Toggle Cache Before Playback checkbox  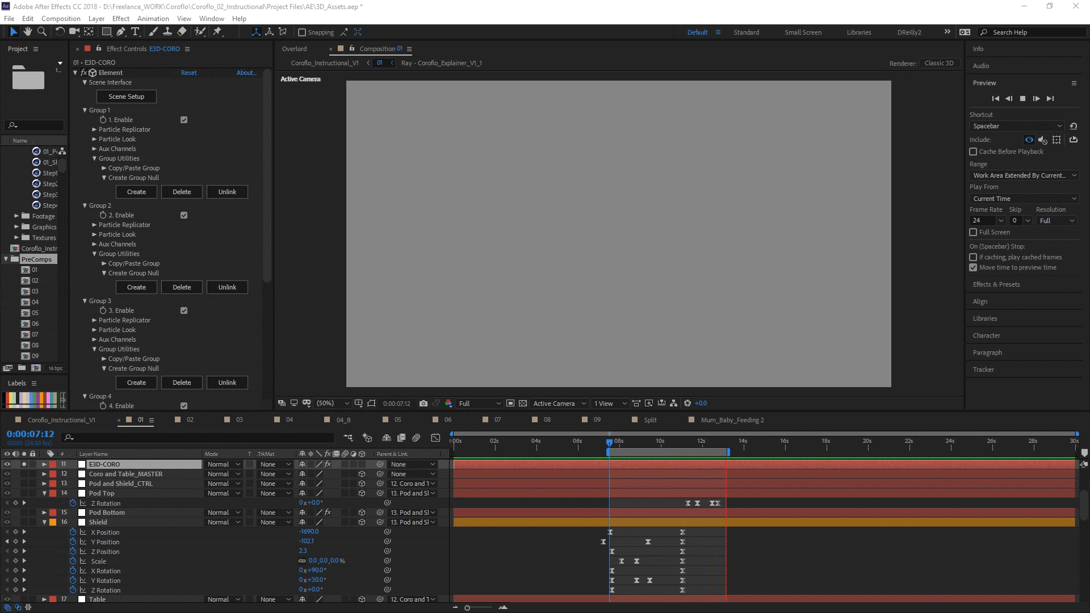(973, 152)
